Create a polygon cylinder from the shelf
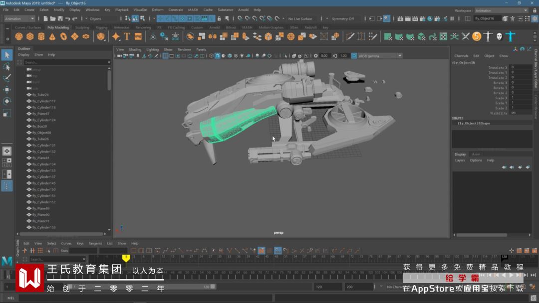Image resolution: width=539 pixels, height=303 pixels. tap(41, 36)
